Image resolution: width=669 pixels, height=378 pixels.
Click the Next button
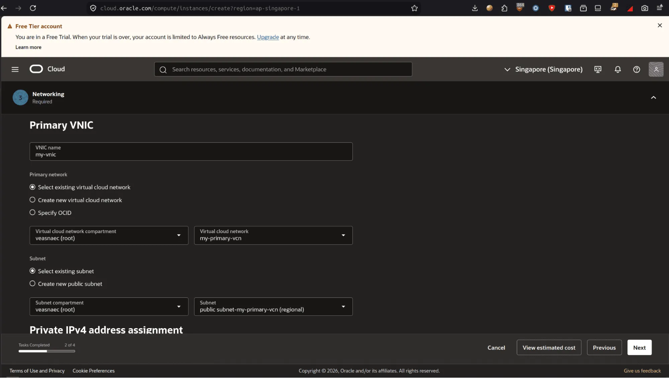pos(639,348)
